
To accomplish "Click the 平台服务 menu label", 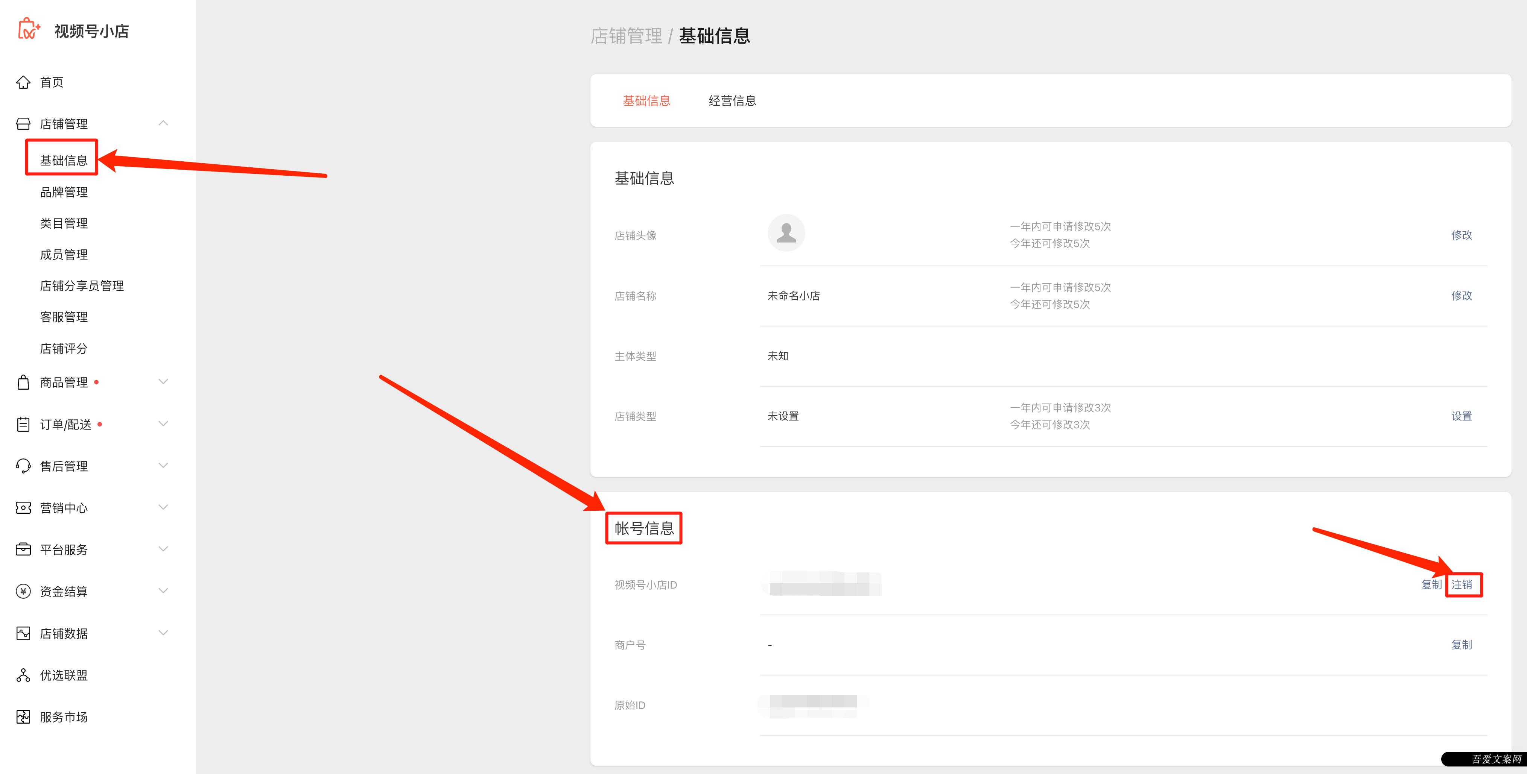I will pyautogui.click(x=64, y=550).
